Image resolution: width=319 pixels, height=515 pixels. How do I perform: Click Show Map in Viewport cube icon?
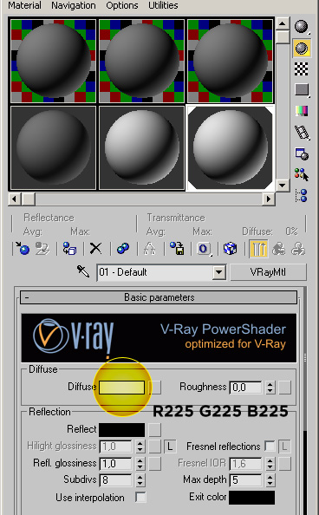pos(230,249)
